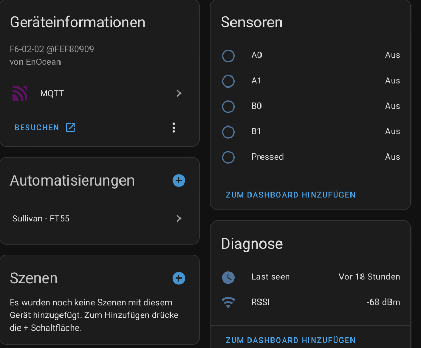The width and height of the screenshot is (421, 348).
Task: Expand the MQTT integration chevron
Action: pyautogui.click(x=179, y=93)
